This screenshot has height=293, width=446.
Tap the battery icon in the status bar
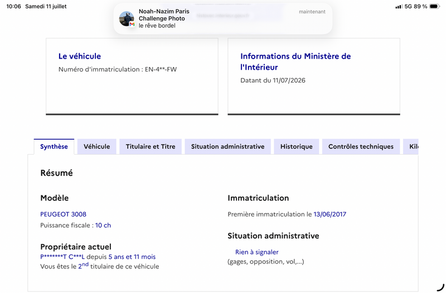(434, 6)
